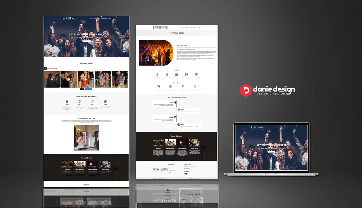This screenshot has width=362, height=208.
Task: Open the Instagram icon under Follow Us
Action: click(187, 174)
